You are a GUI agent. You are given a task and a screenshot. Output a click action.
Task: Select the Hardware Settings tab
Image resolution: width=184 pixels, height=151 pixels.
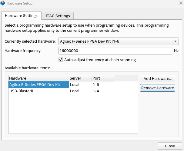coord(21,15)
